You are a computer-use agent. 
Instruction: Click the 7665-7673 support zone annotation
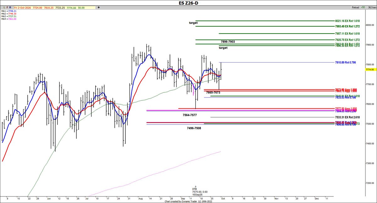213,93
